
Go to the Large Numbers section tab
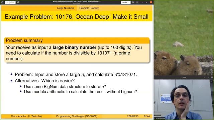tap(66, 8)
